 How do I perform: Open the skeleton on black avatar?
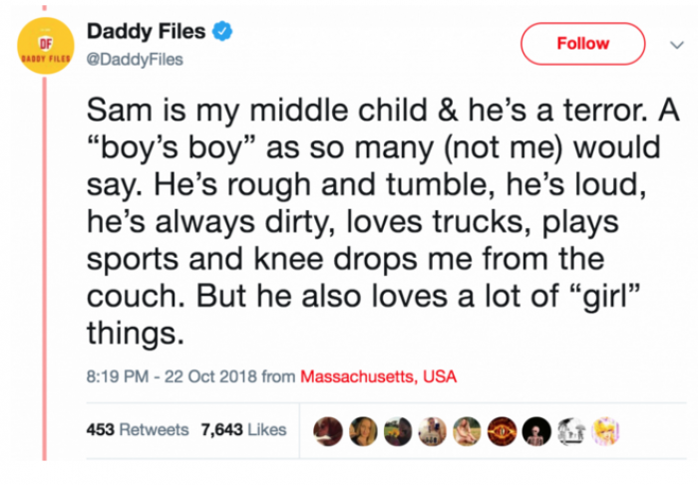tap(535, 431)
